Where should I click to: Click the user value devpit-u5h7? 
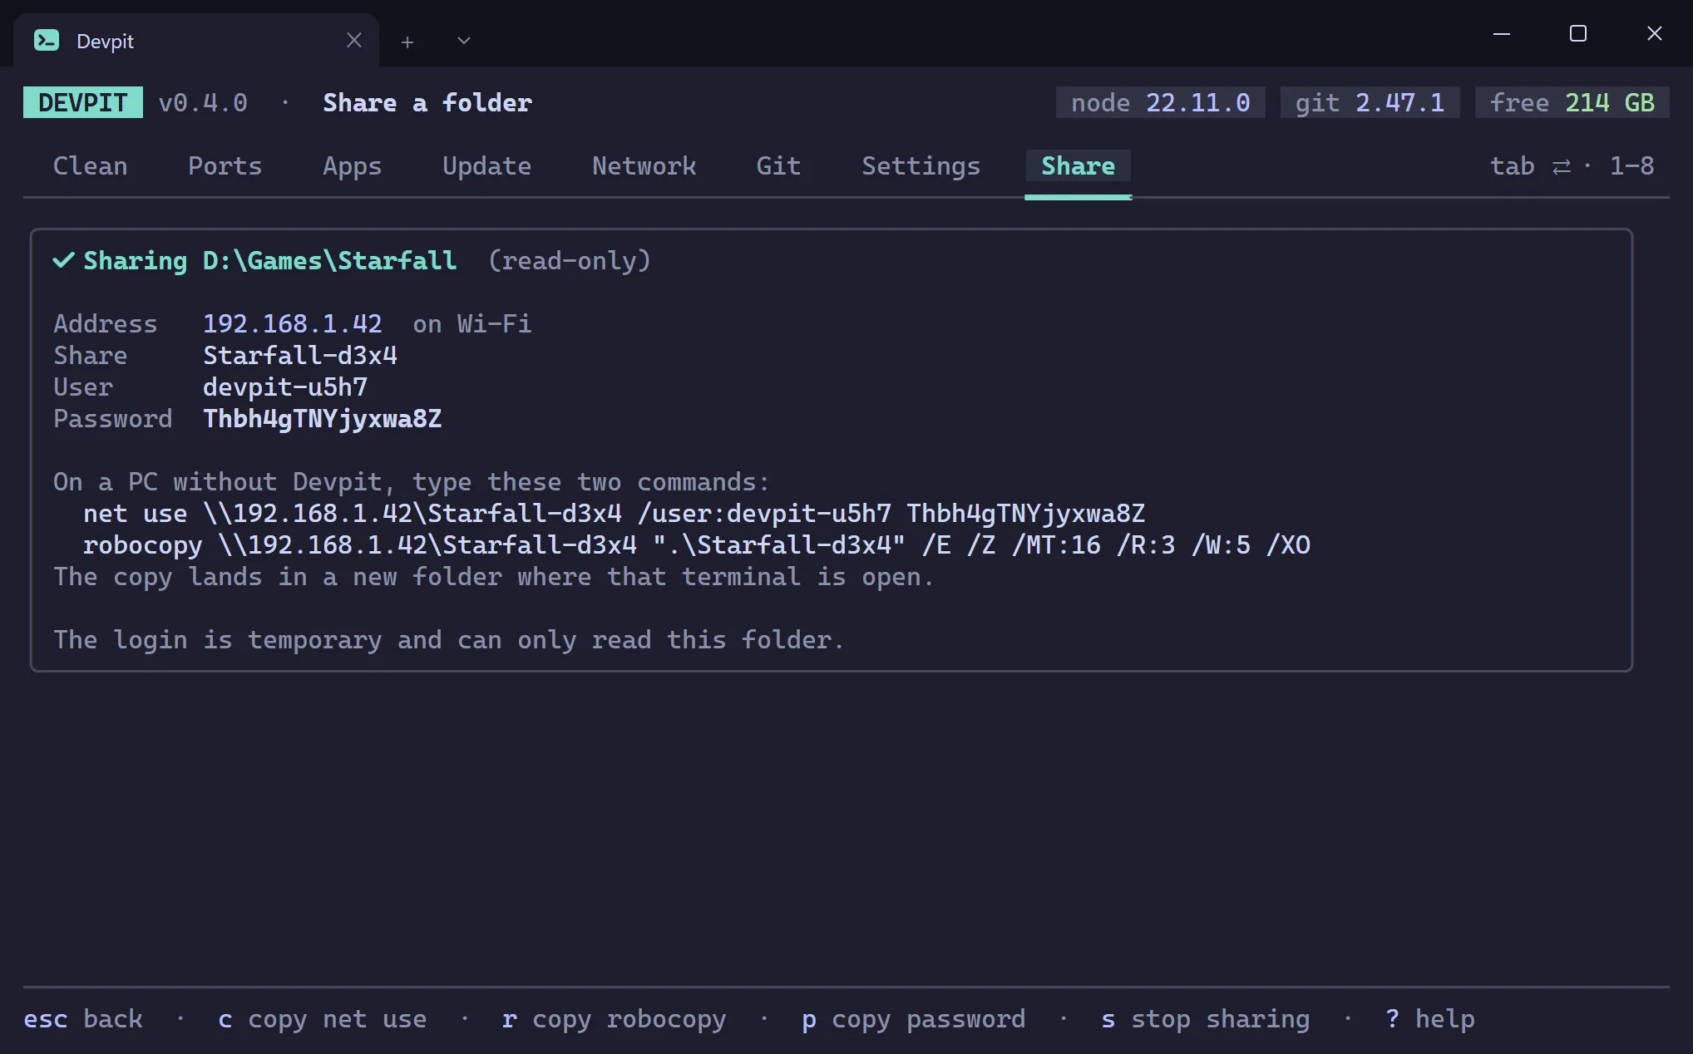[285, 387]
